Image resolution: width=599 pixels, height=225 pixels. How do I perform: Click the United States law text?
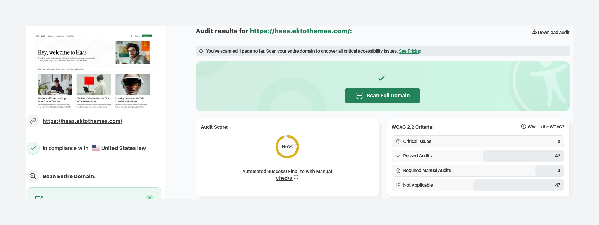(x=124, y=148)
